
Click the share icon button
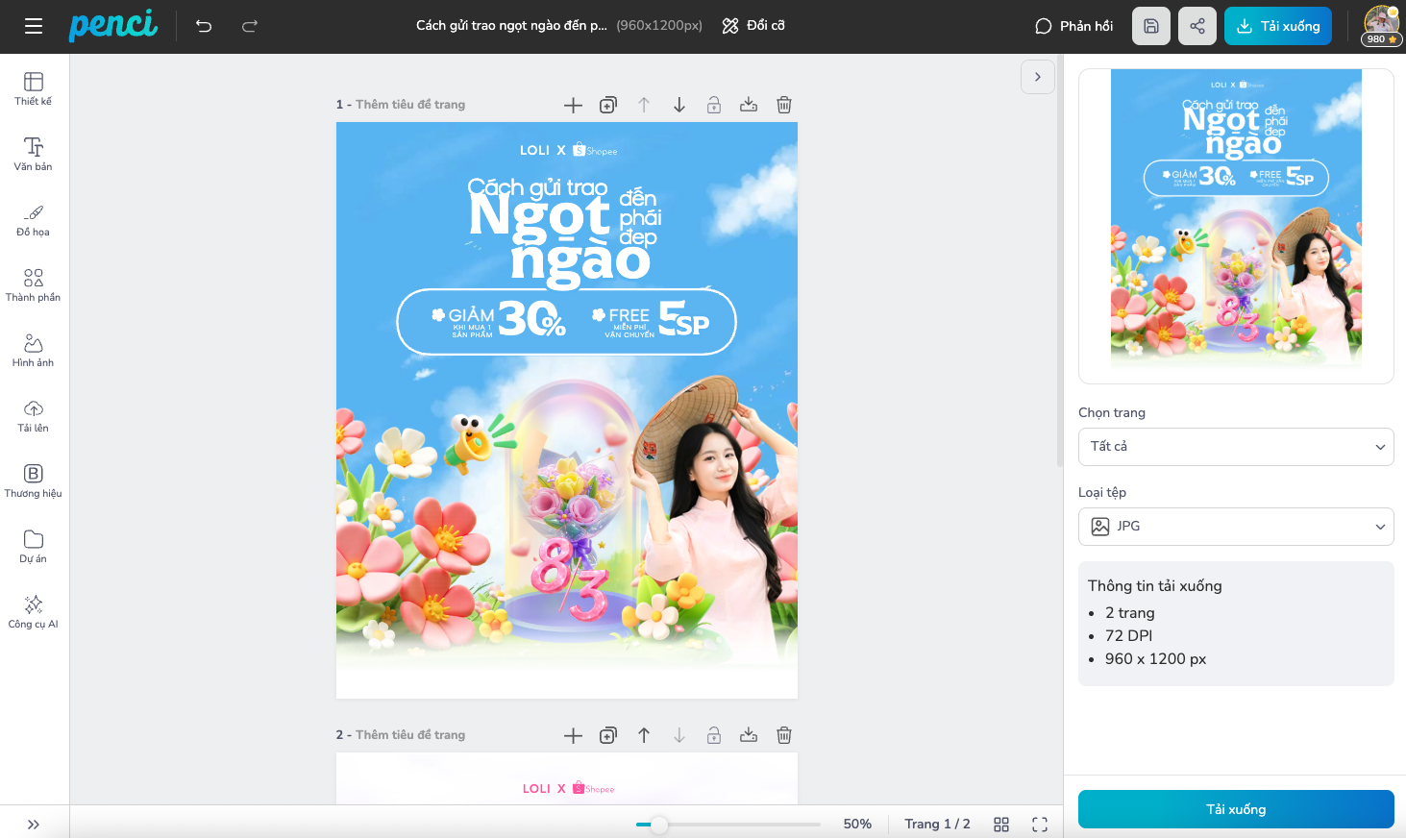[1196, 26]
